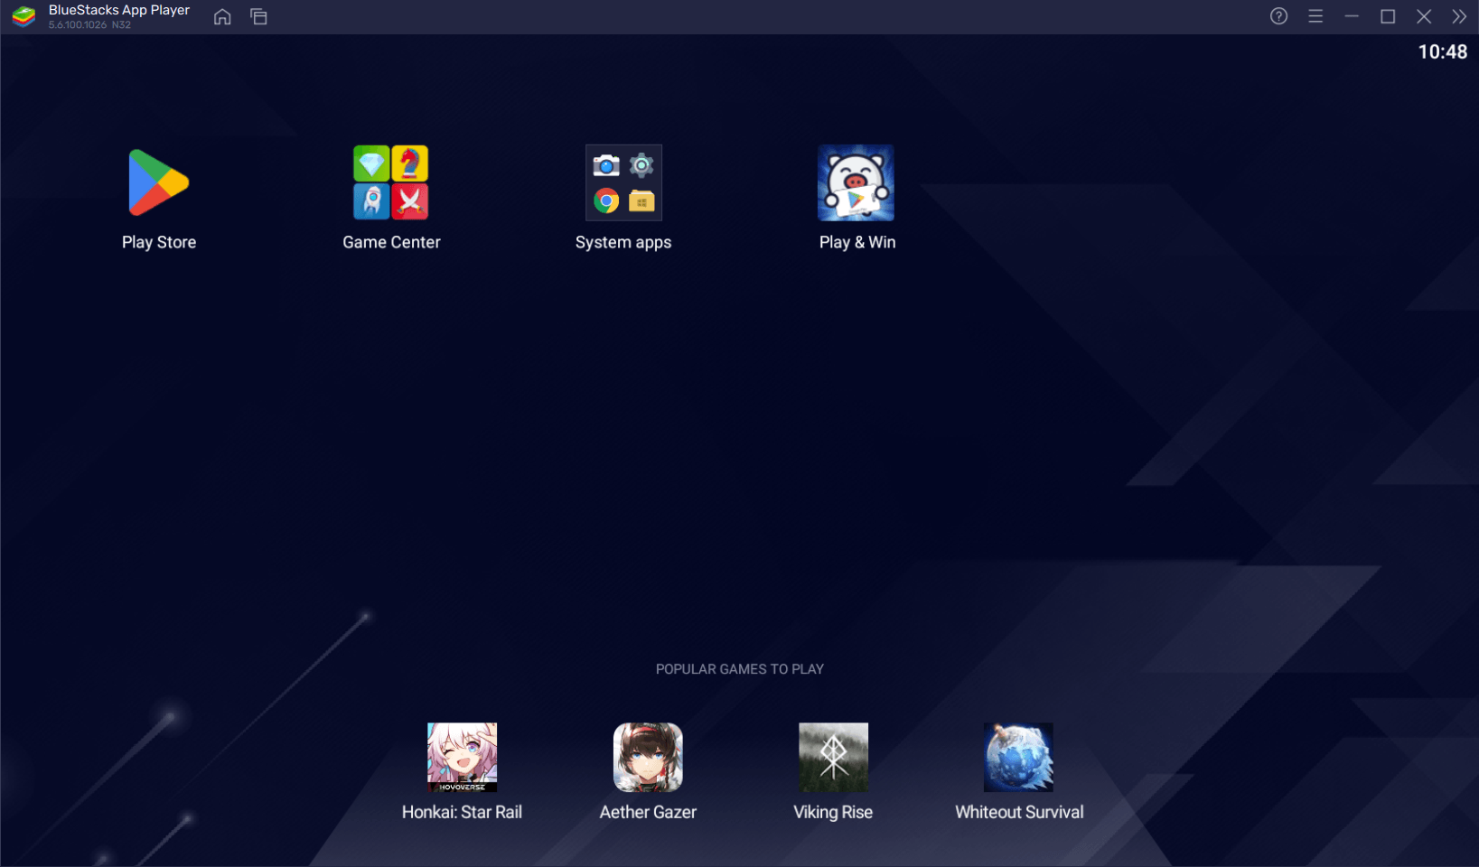Go to BlueStacks home screen icon

(222, 16)
